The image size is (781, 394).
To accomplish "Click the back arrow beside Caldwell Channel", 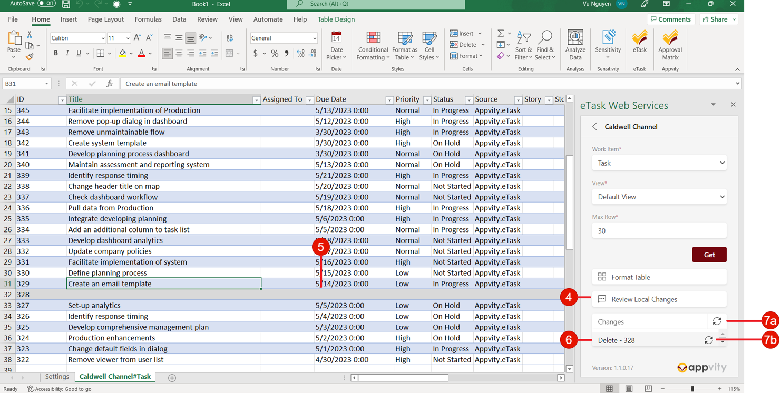I will tap(595, 127).
